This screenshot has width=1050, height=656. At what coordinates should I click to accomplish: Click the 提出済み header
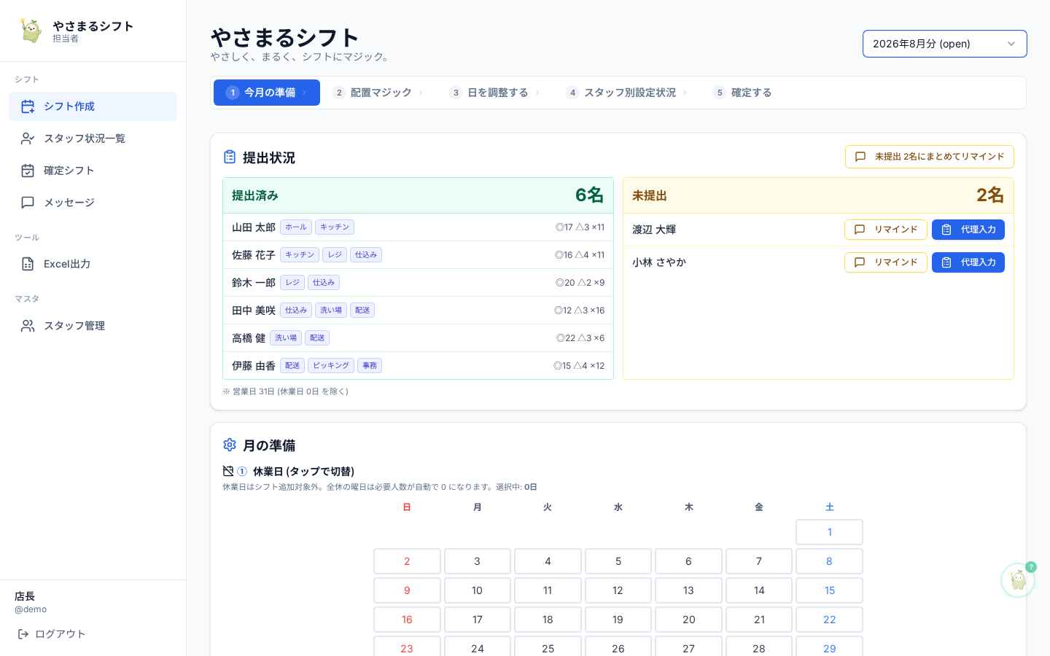tap(418, 195)
